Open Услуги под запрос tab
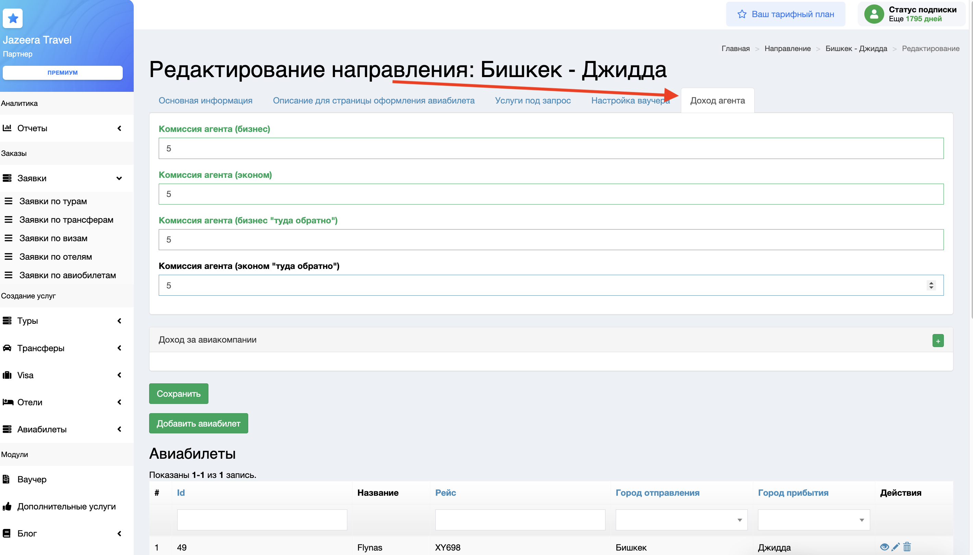973x555 pixels. click(532, 101)
